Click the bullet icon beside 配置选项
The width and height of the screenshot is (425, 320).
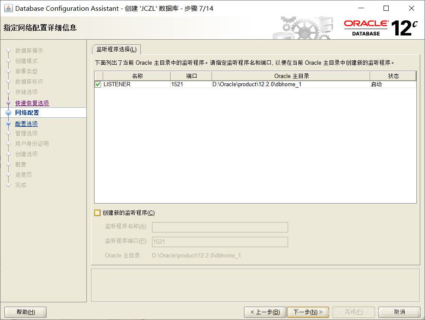pyautogui.click(x=8, y=123)
